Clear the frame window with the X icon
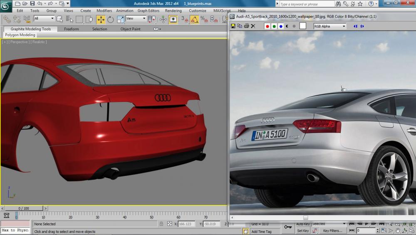 click(253, 26)
